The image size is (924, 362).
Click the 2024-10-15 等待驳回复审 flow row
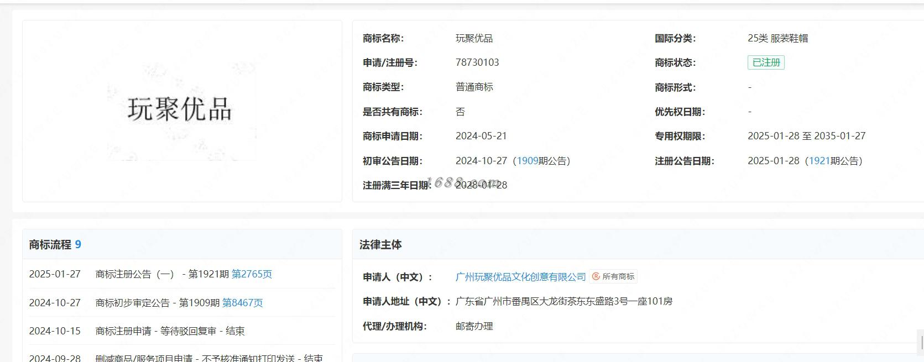(x=182, y=331)
